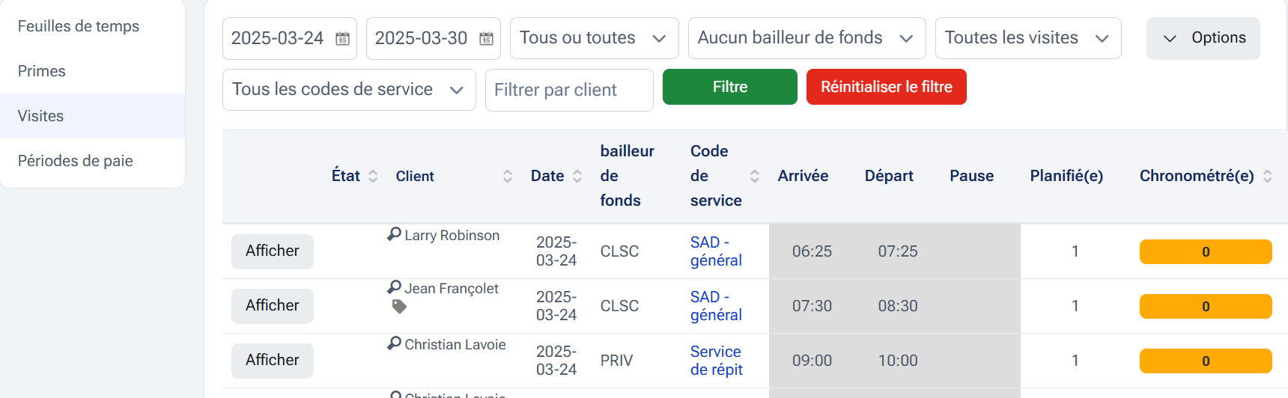Click the magnifier icon beside Christian Lavoie
1288x398 pixels.
[394, 343]
